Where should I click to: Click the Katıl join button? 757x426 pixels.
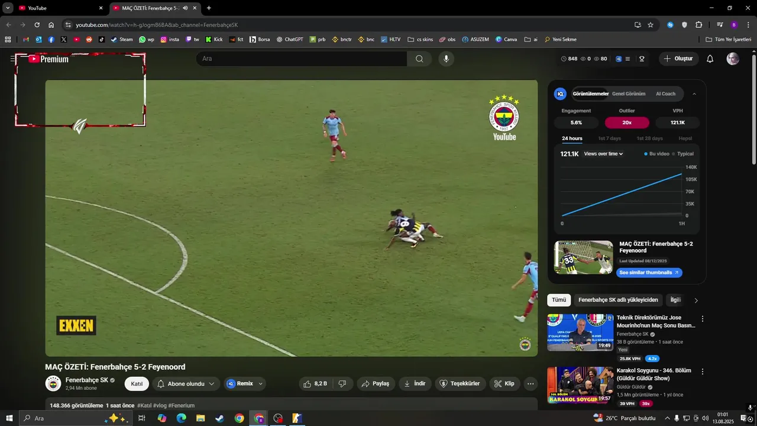pos(137,383)
